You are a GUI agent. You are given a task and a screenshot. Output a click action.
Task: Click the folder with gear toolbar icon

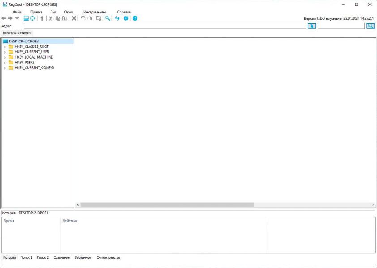[x=99, y=18]
